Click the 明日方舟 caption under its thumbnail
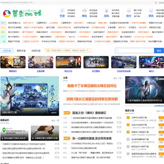Screen dimensions: 164x164 pos(68,71)
